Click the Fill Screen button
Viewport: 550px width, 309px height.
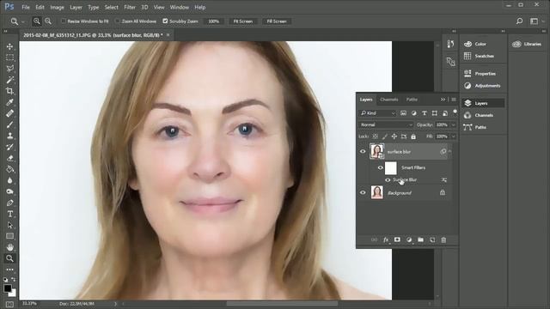[x=277, y=21]
